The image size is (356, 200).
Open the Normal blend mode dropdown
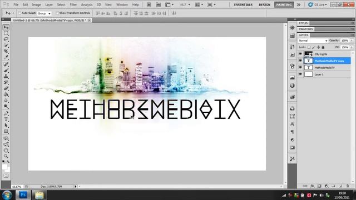pyautogui.click(x=313, y=41)
